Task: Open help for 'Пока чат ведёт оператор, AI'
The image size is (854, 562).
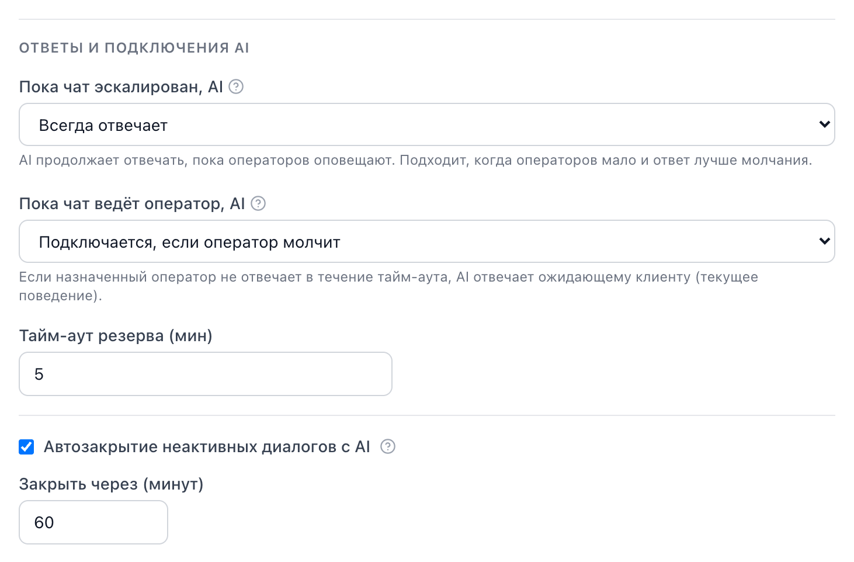Action: coord(258,203)
